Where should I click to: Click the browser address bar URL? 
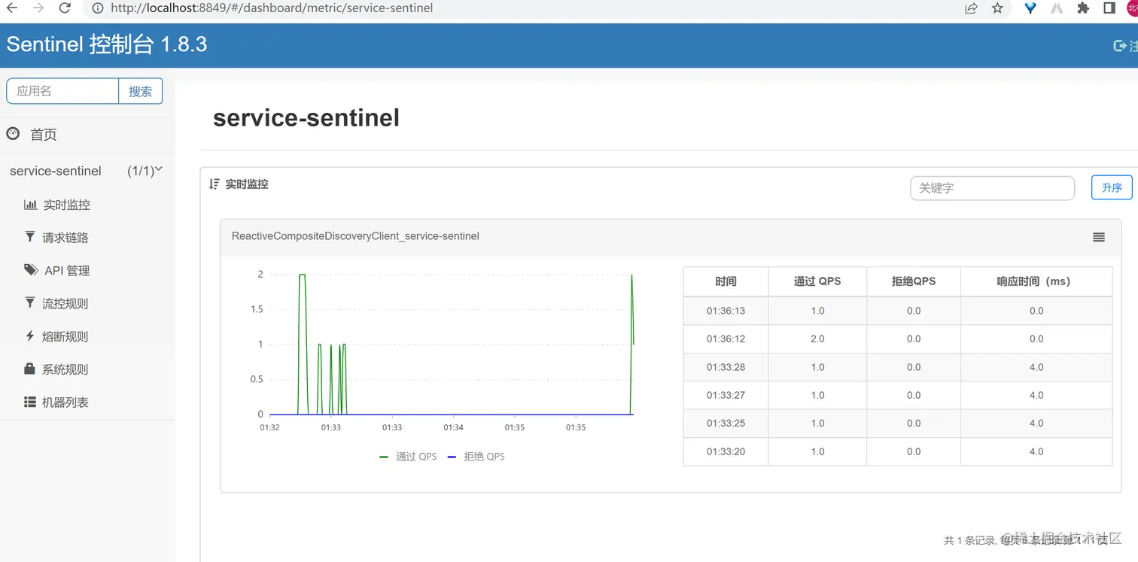272,8
